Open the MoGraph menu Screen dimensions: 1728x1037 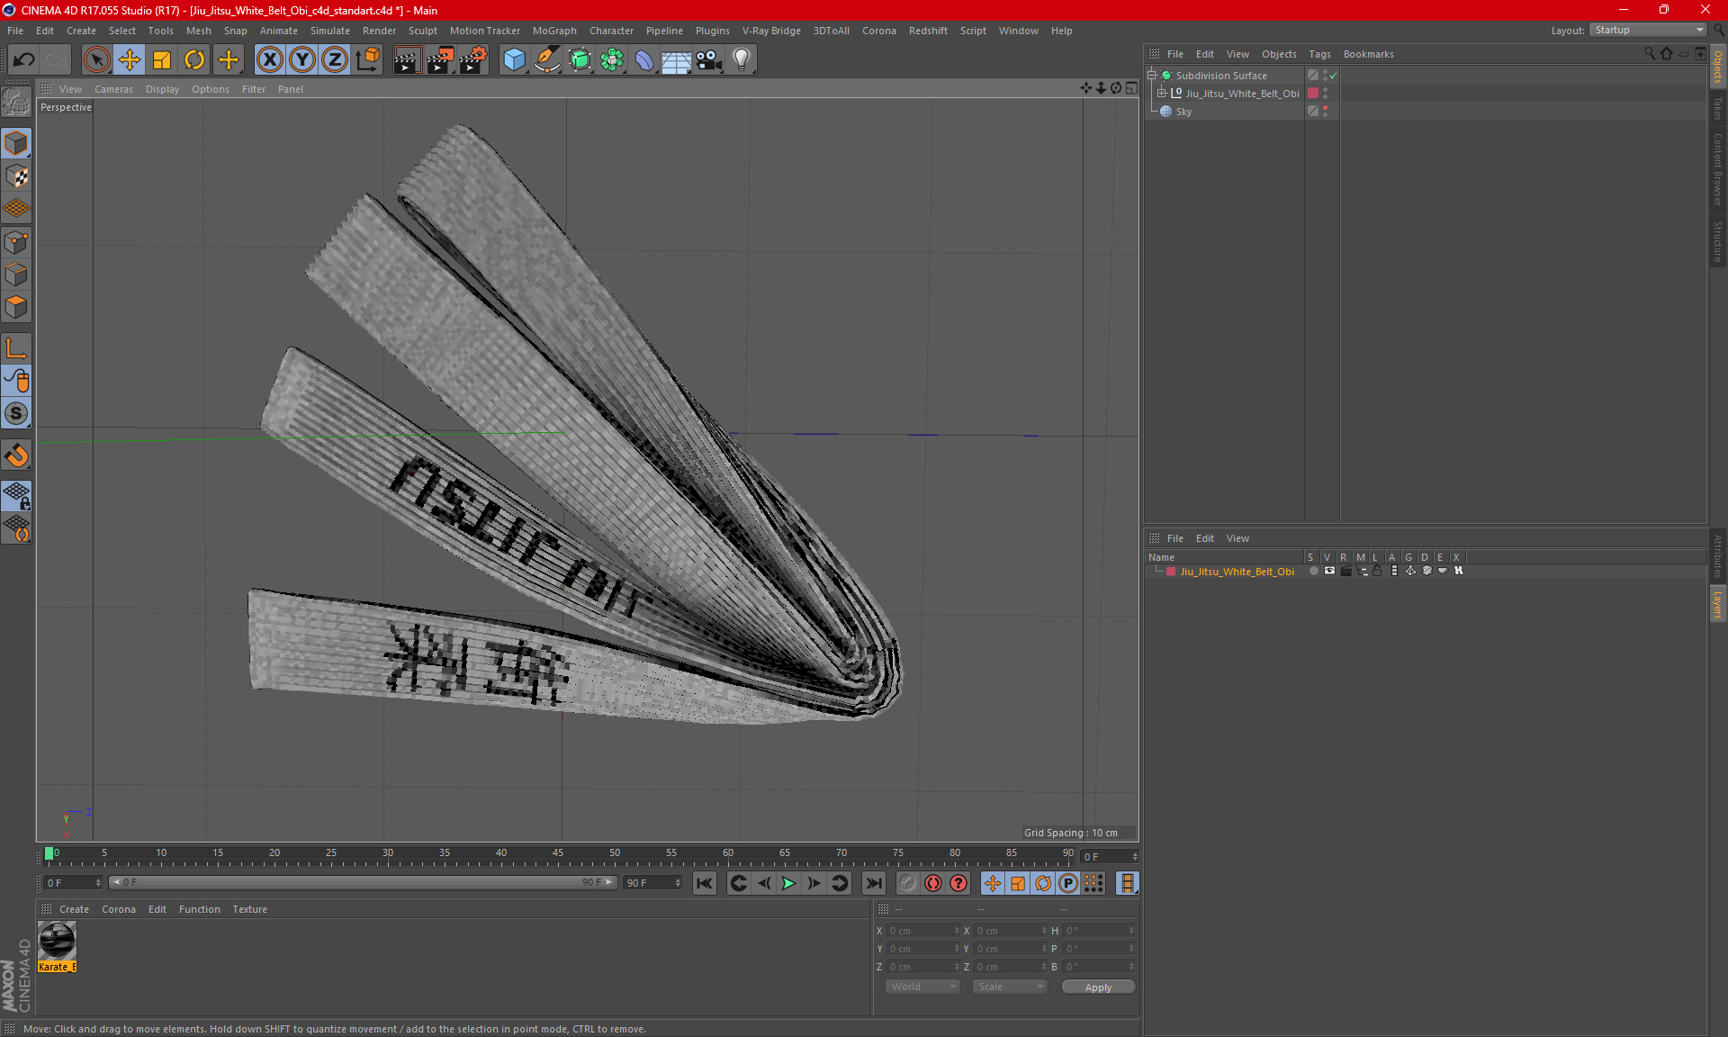pos(554,31)
